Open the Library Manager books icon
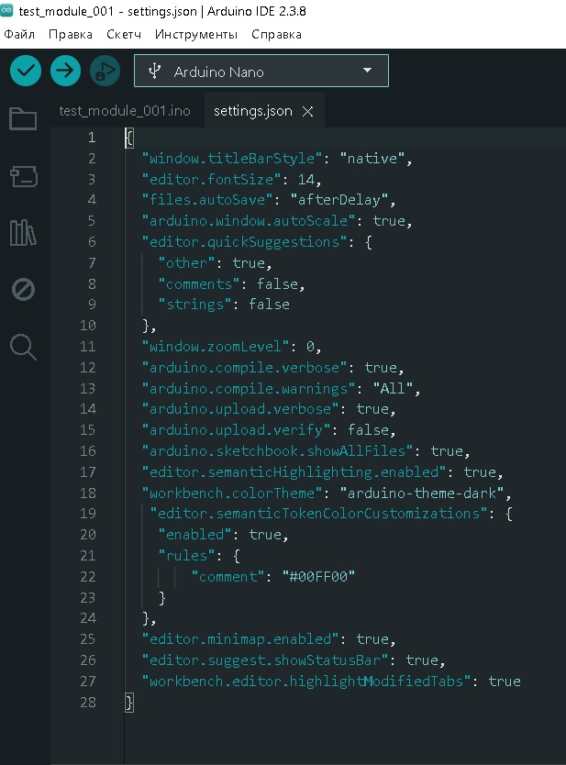The width and height of the screenshot is (566, 765). 23,233
